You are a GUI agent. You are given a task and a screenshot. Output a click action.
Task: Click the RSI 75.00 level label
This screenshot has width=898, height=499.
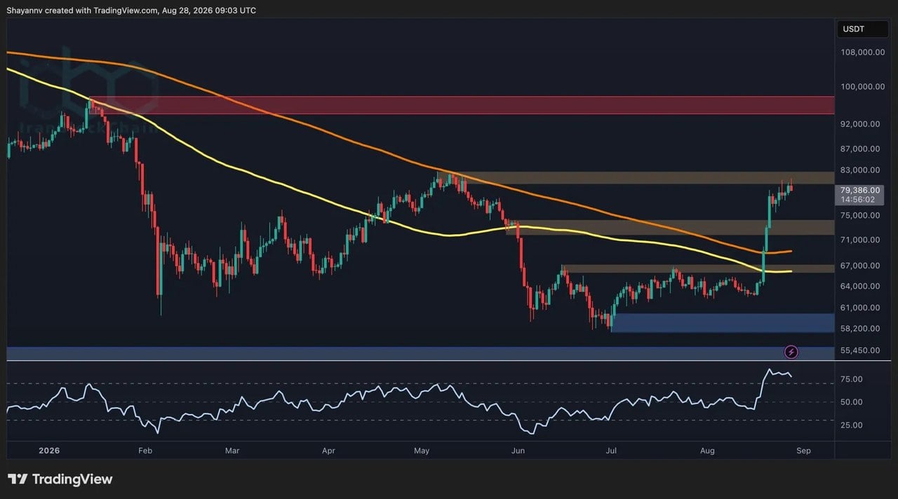coord(851,379)
